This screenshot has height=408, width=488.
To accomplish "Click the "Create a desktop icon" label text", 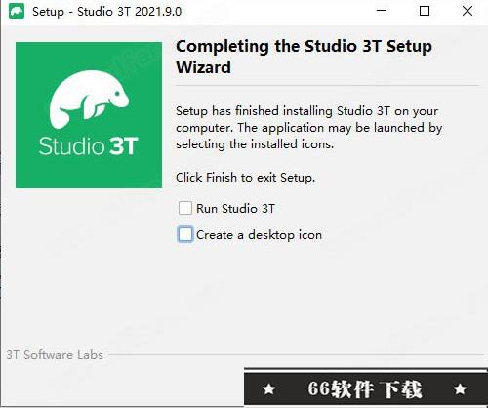I will (260, 235).
